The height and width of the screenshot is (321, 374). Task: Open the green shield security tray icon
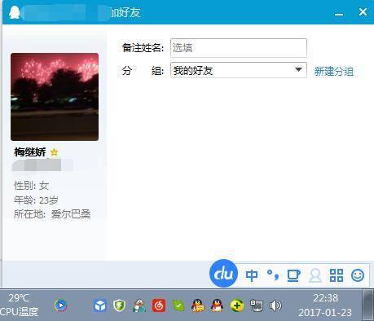[x=119, y=306]
